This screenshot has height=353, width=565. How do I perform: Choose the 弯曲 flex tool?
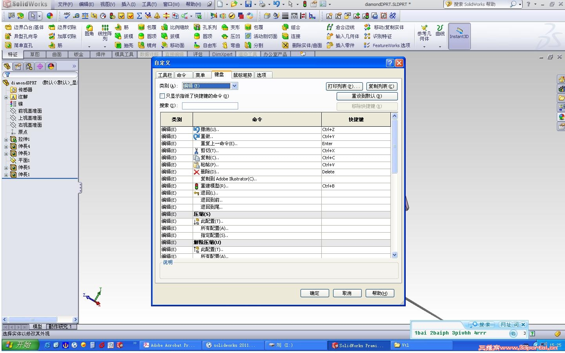(231, 45)
